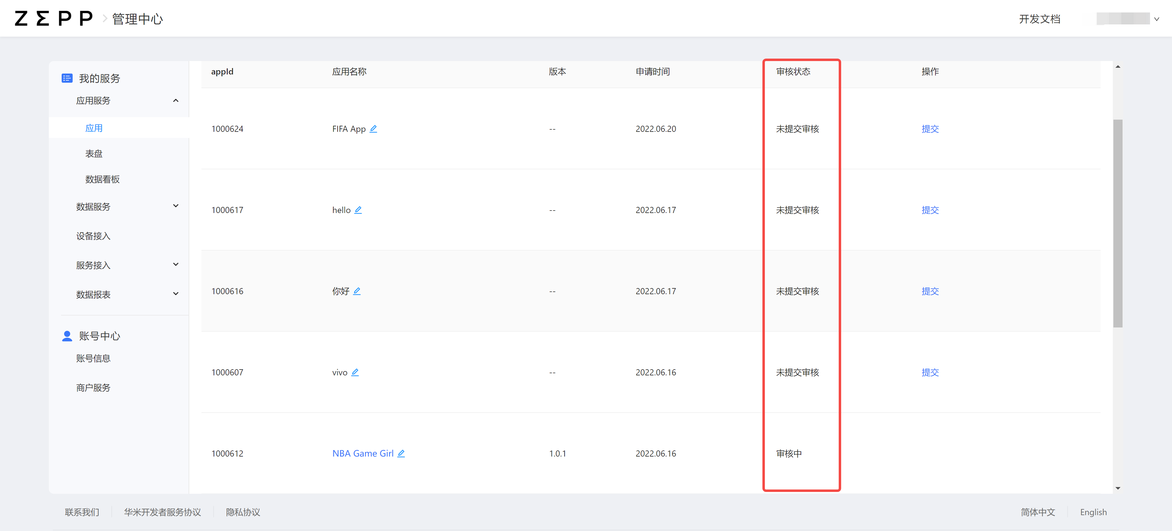Submit app 1000624 for review
1172x531 pixels.
click(x=930, y=129)
